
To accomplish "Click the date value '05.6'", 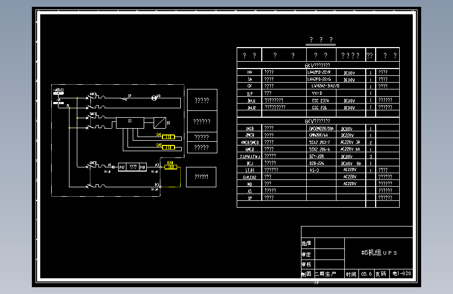I will tap(366, 274).
